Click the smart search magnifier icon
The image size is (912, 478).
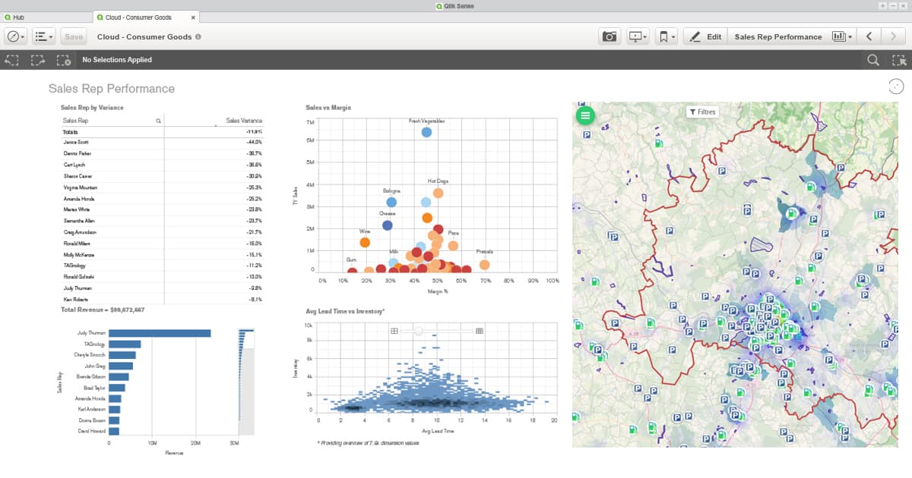(x=873, y=60)
